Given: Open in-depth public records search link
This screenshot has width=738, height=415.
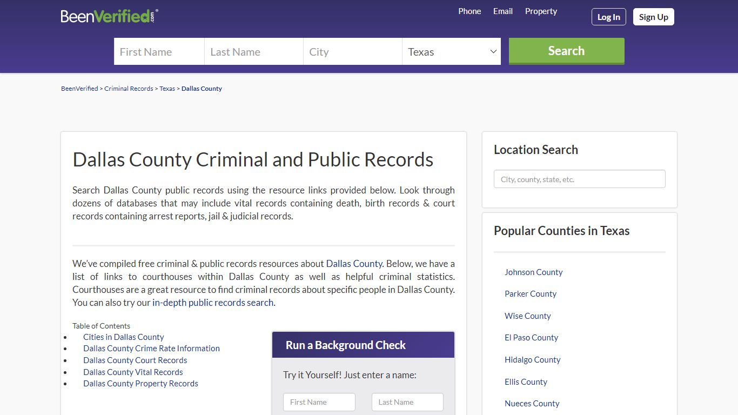Looking at the screenshot, I should [x=213, y=303].
